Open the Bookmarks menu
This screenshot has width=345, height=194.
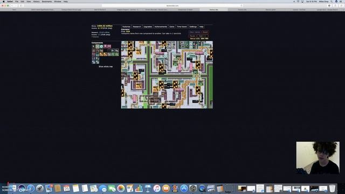point(47,2)
